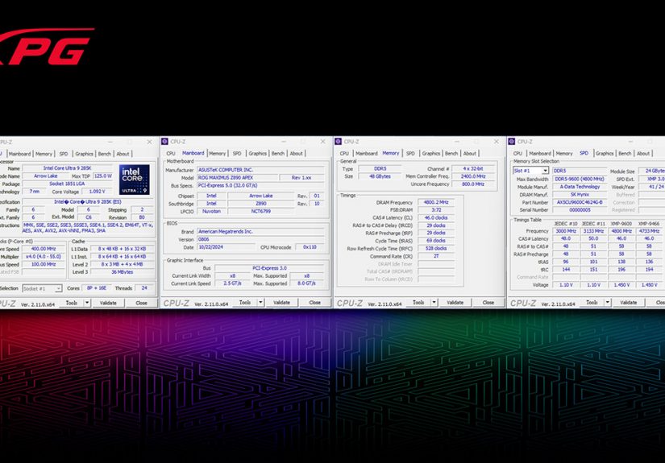Click the Close button in the CPU window footer
The width and height of the screenshot is (665, 463).
pos(141,303)
